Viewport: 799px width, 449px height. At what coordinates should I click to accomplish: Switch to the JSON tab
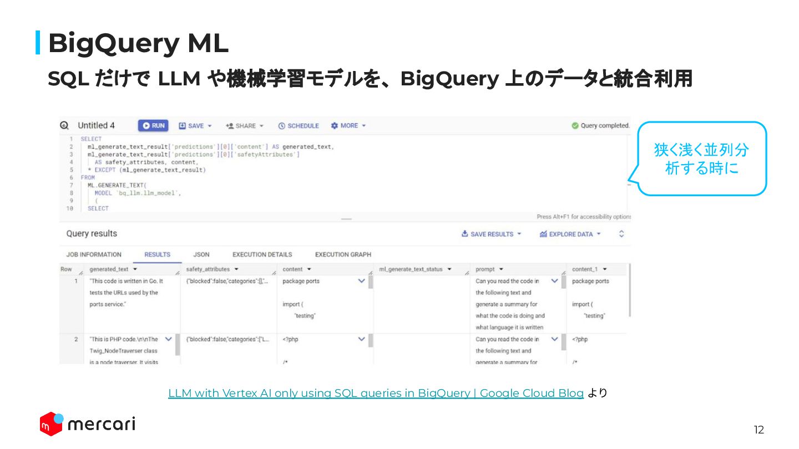(201, 254)
